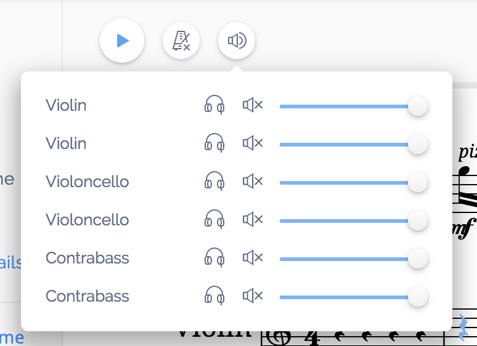Mute the first Violoncello part
The width and height of the screenshot is (477, 346).
coord(253,182)
